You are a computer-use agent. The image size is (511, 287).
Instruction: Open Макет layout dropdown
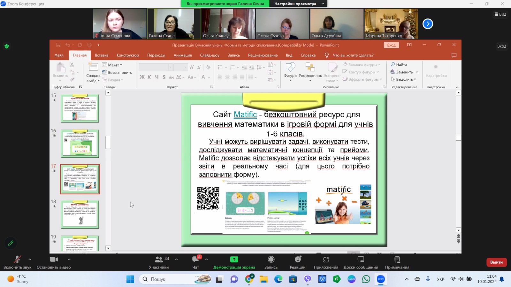tap(112, 65)
